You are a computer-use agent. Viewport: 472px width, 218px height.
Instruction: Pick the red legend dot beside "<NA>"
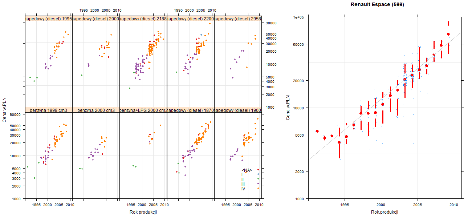(x=258, y=170)
